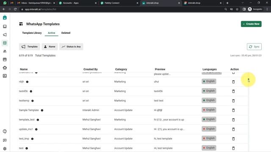Delete the test_tmp template
Image resolution: width=271 pixels, height=152 pixels.
pyautogui.click(x=233, y=138)
